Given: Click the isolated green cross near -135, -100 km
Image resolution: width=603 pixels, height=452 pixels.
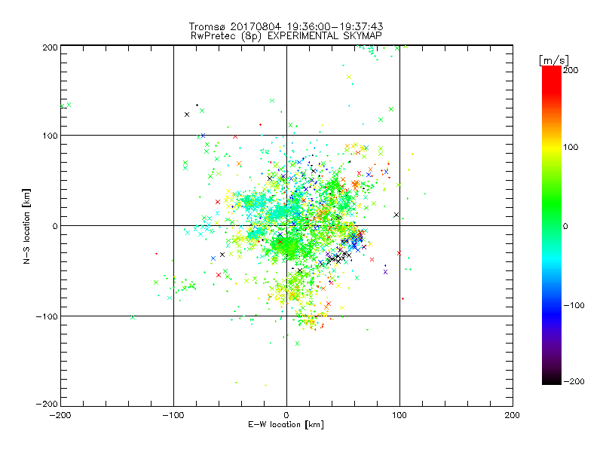Looking at the screenshot, I should point(133,317).
